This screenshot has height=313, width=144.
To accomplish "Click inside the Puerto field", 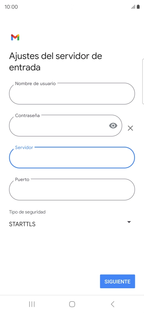I will (72, 190).
